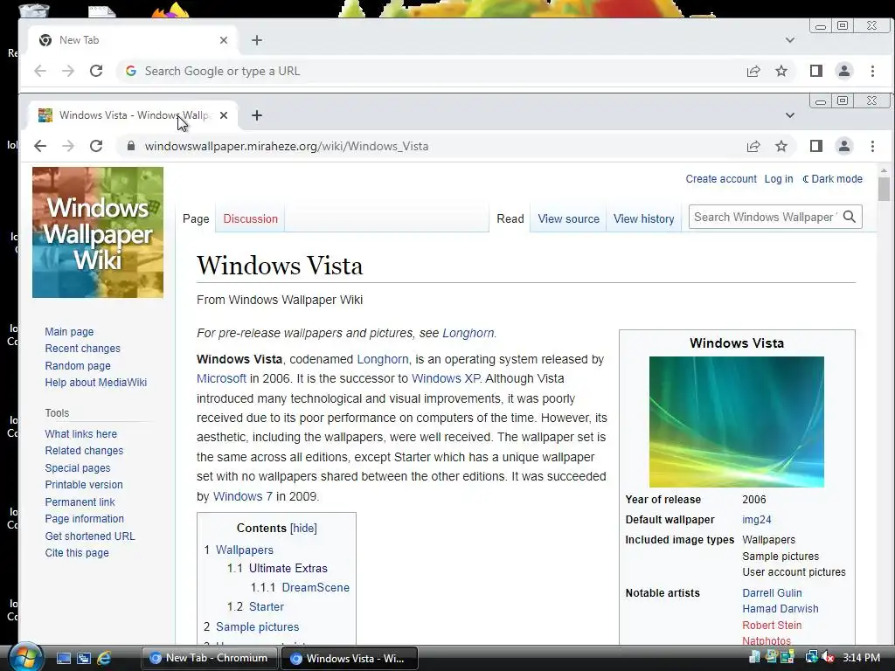
Task: Open Windows 7 link in article
Action: pos(243,496)
